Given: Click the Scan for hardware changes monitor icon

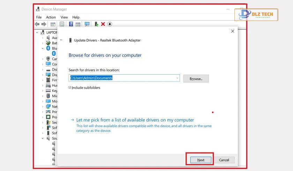Looking at the screenshot, I should click(87, 24).
